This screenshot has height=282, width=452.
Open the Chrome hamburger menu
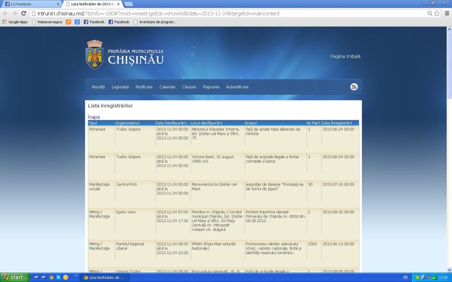tap(447, 13)
